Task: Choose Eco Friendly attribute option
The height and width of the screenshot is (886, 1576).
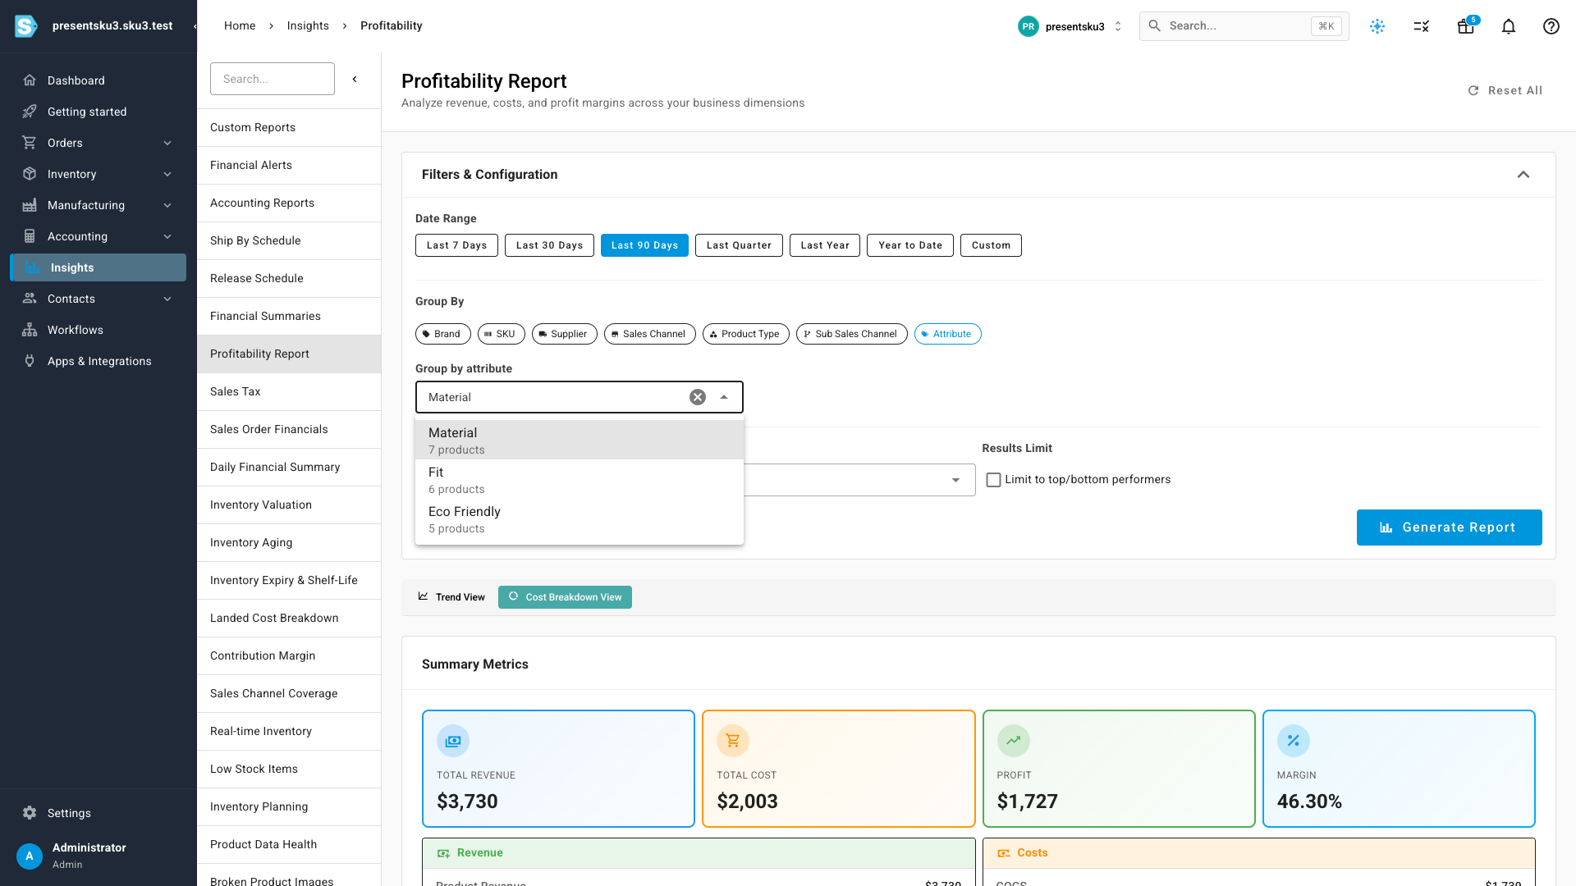Action: (580, 519)
